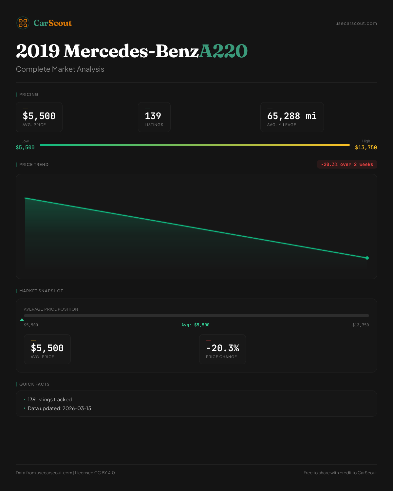Screen dimensions: 393x491
Task: Click the high price $13,750 label
Action: (x=366, y=148)
